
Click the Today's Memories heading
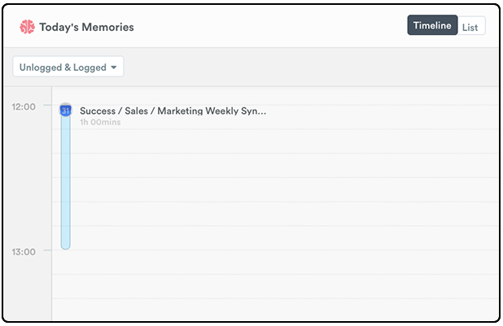tap(86, 28)
